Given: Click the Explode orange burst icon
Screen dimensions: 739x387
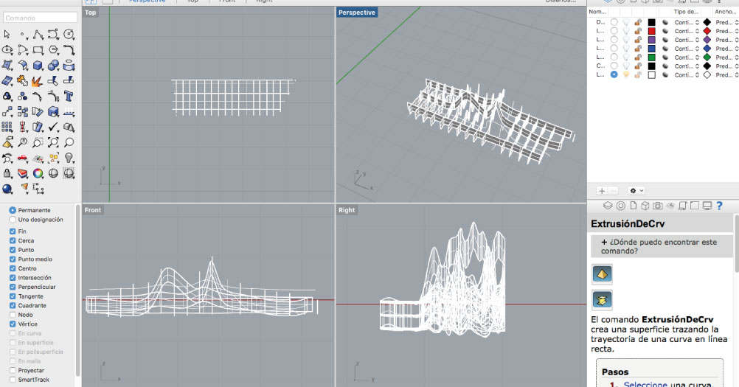Looking at the screenshot, I should (x=37, y=81).
